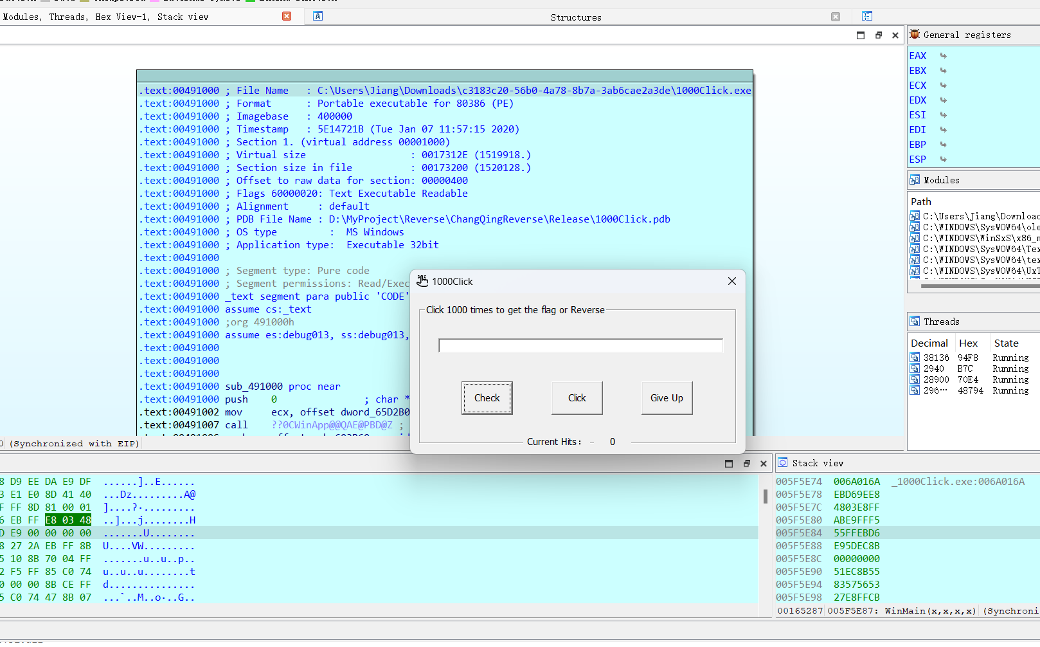
Task: Select the ESP register label
Action: coord(917,159)
